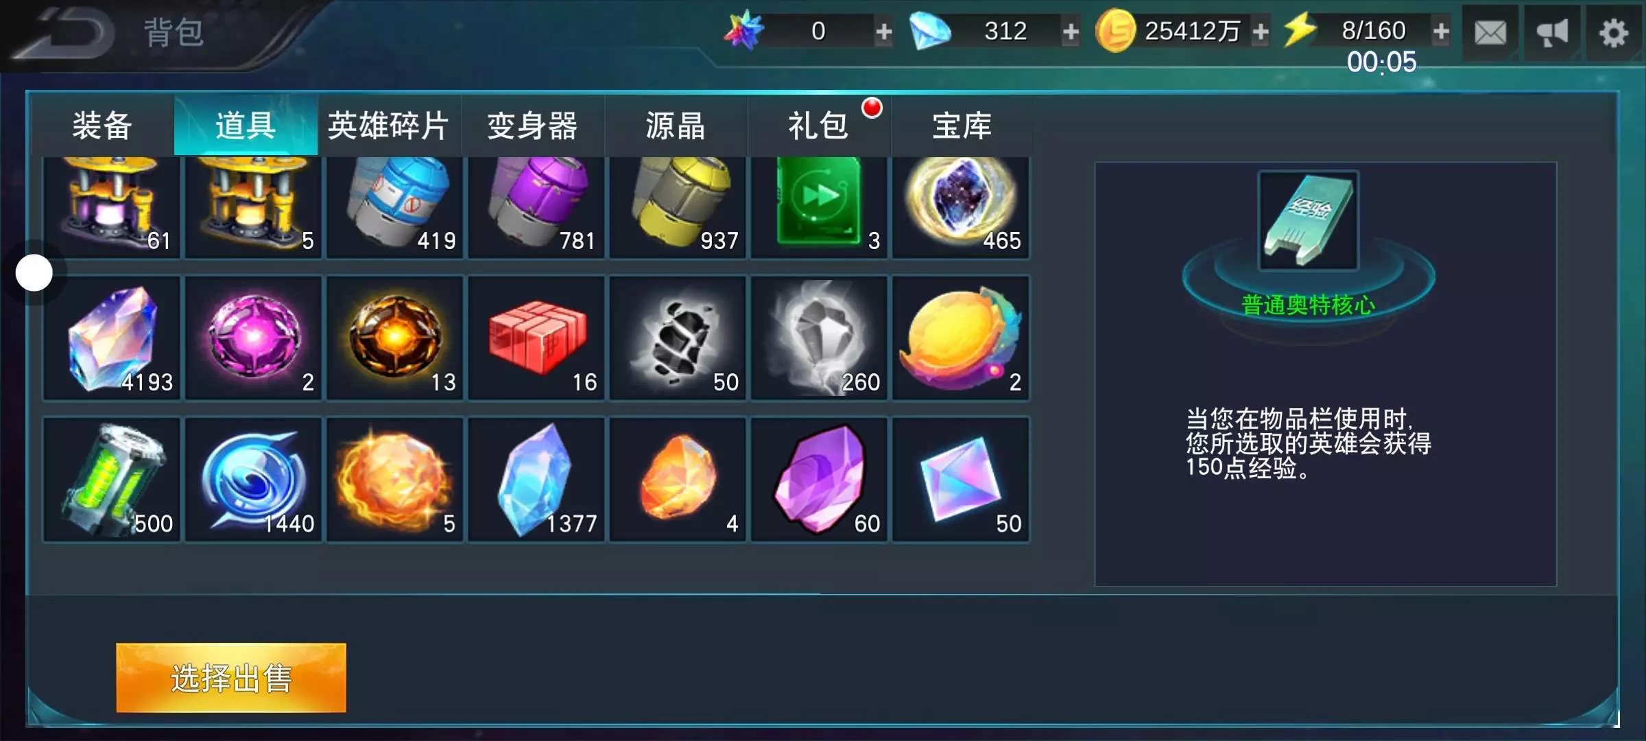
Task: Open the mail envelope icon
Action: (1490, 32)
